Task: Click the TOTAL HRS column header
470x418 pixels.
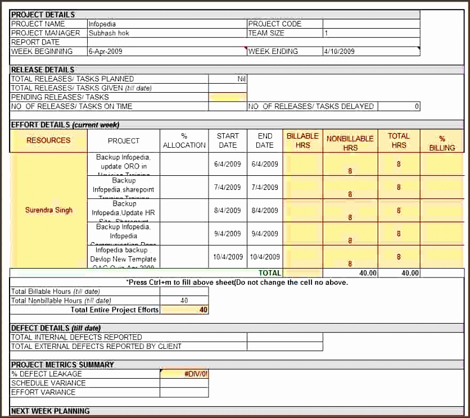Action: (x=399, y=140)
